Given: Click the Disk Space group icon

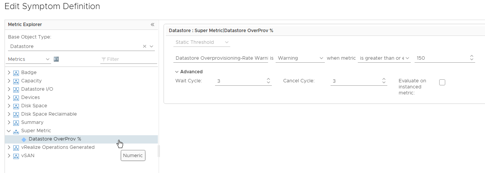Looking at the screenshot, I should [x=16, y=106].
